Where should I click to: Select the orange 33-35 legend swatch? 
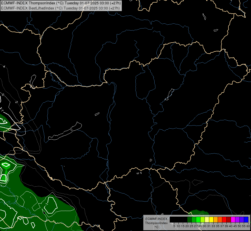216,219
